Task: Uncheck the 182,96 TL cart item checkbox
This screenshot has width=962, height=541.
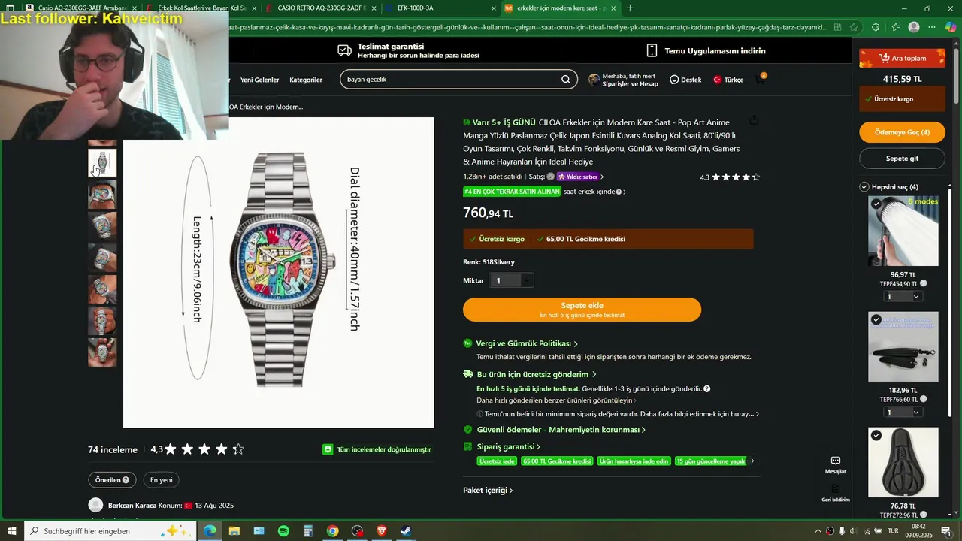Action: tap(876, 319)
